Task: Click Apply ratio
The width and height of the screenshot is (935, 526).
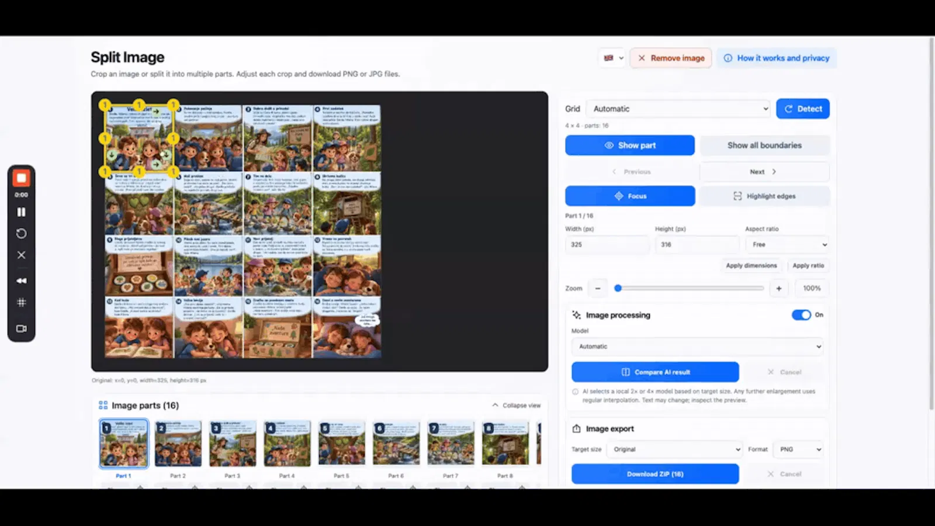Action: (808, 265)
